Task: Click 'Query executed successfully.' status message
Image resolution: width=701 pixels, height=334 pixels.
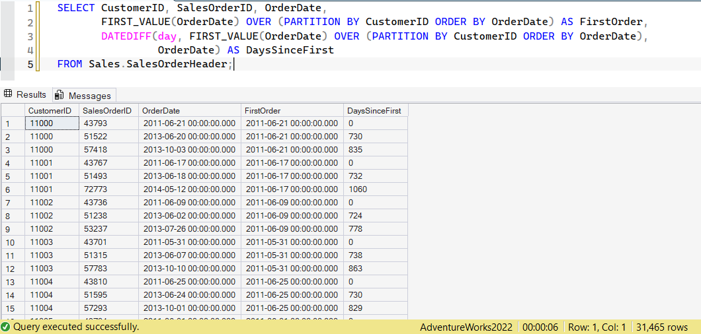Action: 76,327
